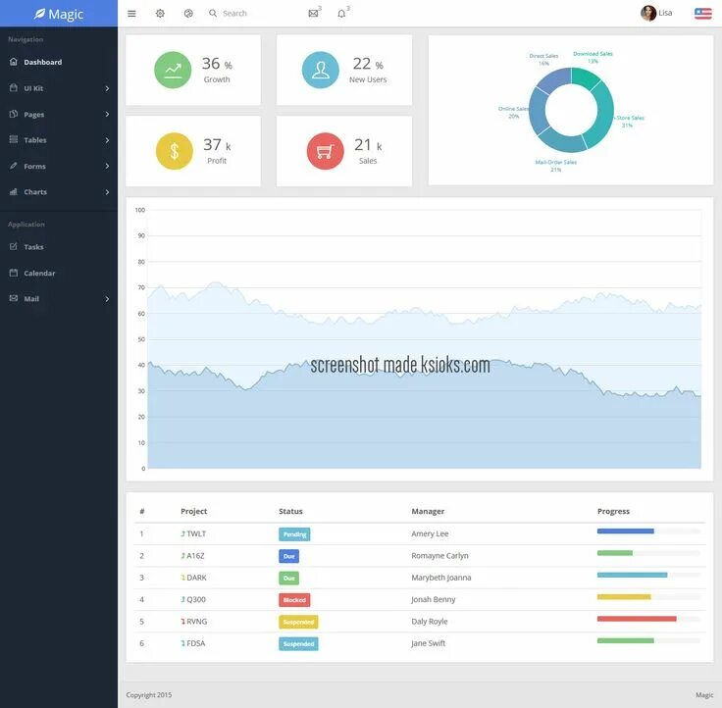
Task: Click the Calendar icon in sidebar
Action: 14,273
